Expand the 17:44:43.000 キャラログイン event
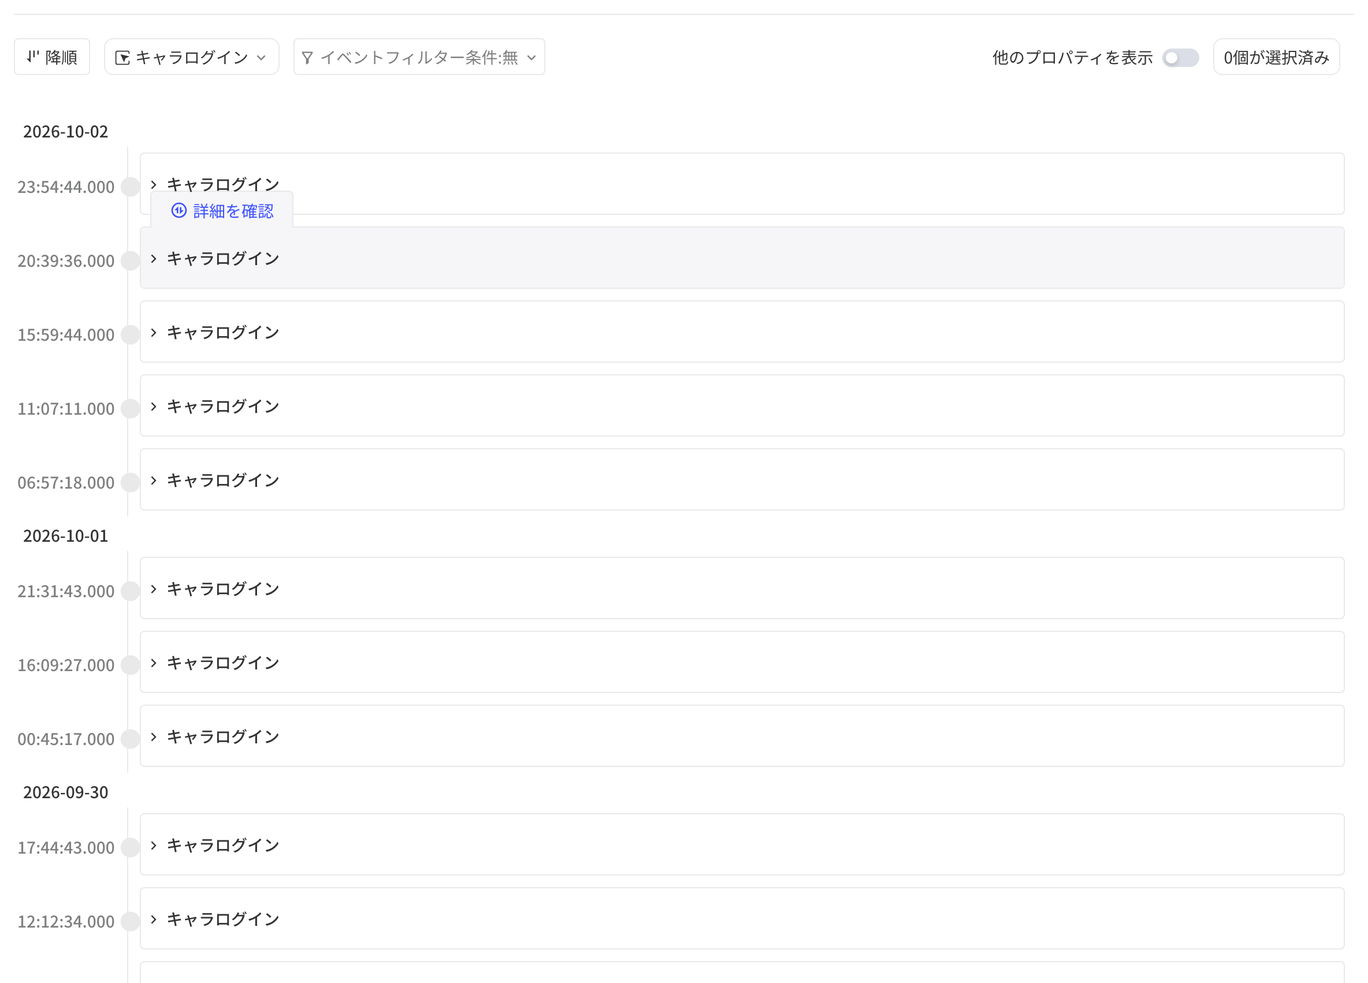This screenshot has height=983, width=1368. pyautogui.click(x=154, y=846)
